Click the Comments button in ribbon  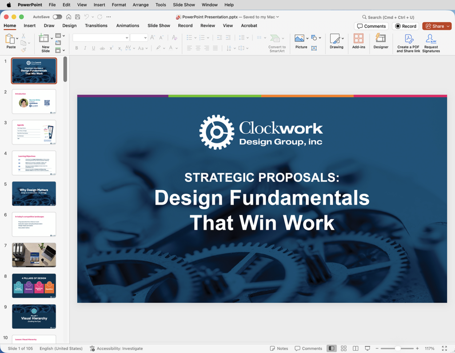tap(371, 26)
